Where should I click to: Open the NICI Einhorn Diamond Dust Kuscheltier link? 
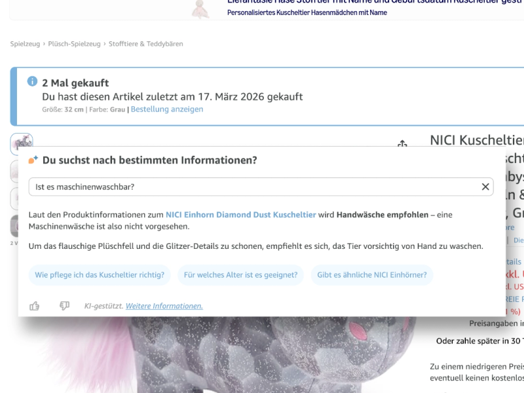click(x=240, y=215)
